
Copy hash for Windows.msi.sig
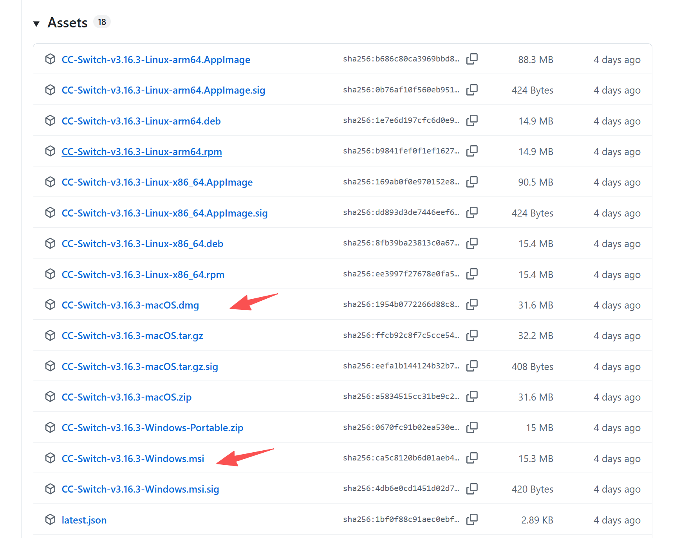(472, 489)
